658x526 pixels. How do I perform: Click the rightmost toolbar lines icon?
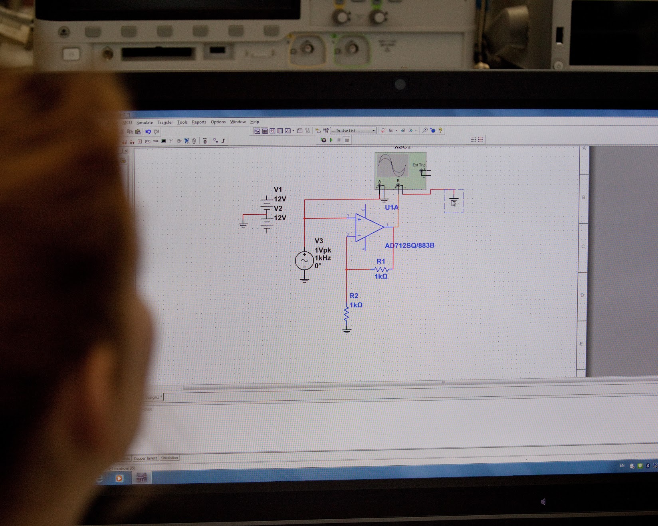point(480,140)
